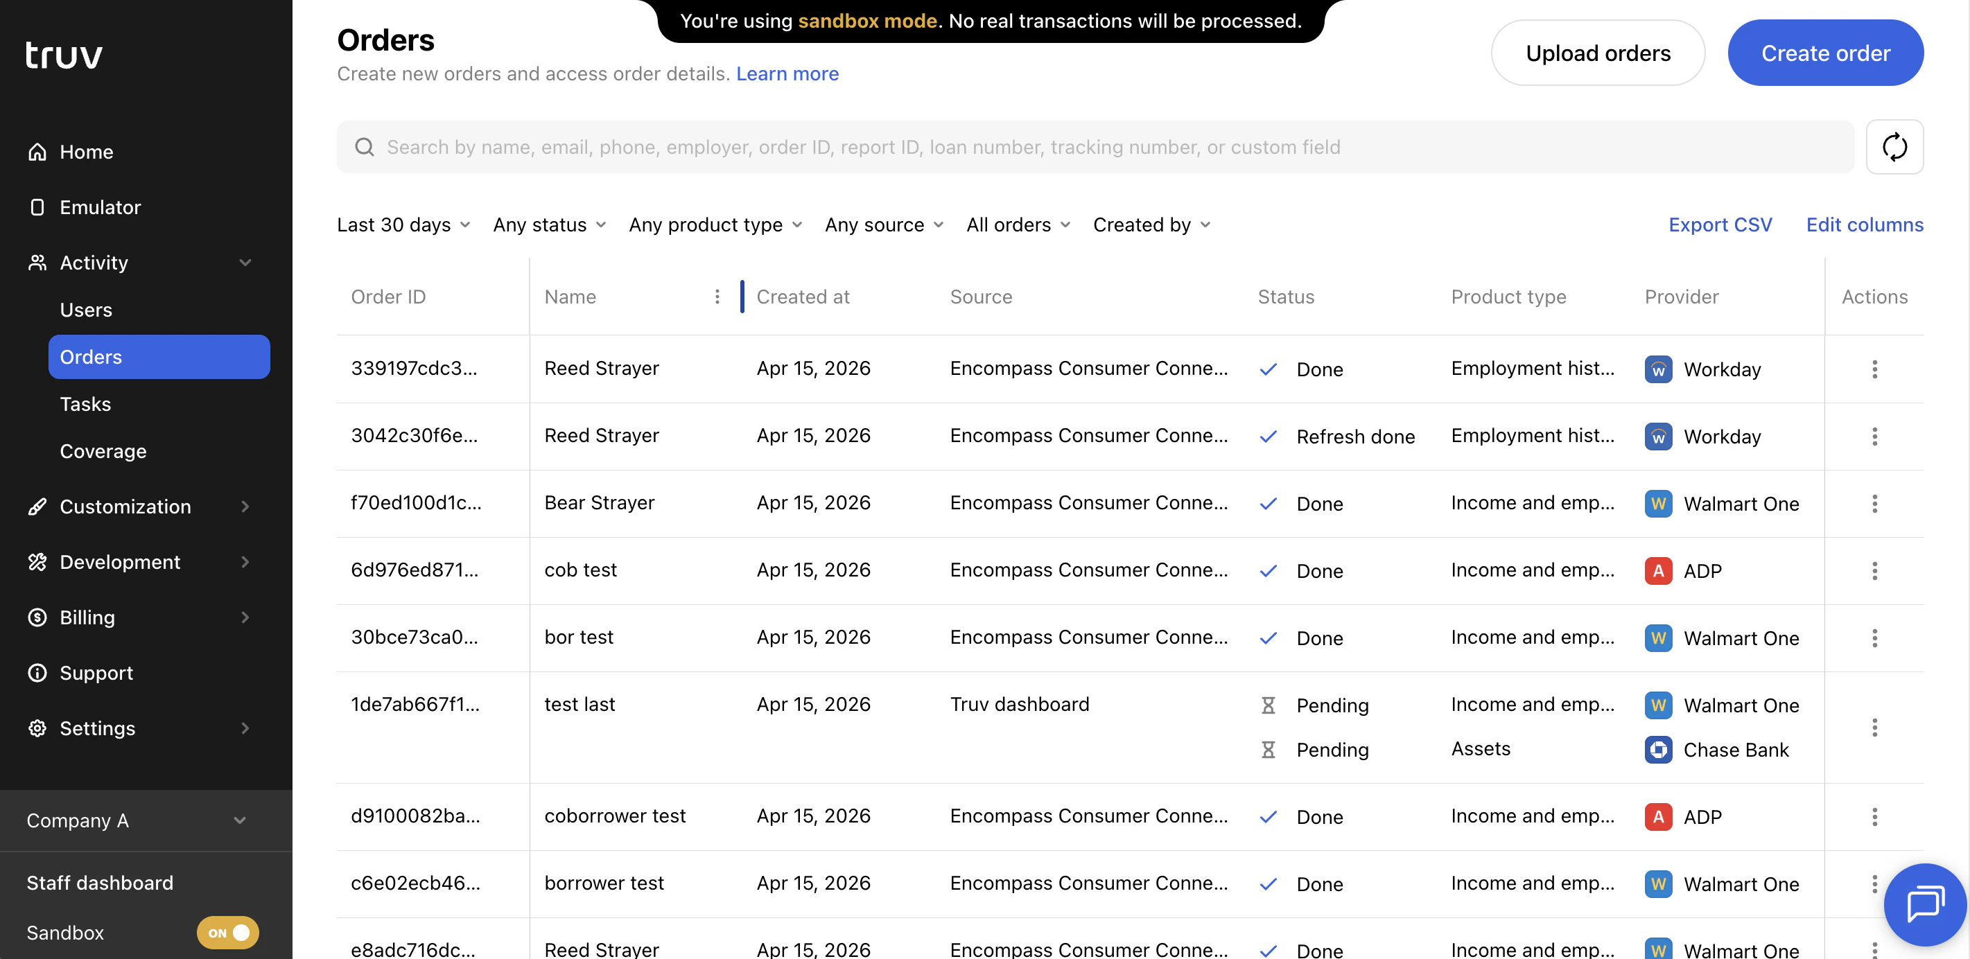The width and height of the screenshot is (1970, 959).
Task: Expand the Customization menu chevron
Action: (245, 507)
